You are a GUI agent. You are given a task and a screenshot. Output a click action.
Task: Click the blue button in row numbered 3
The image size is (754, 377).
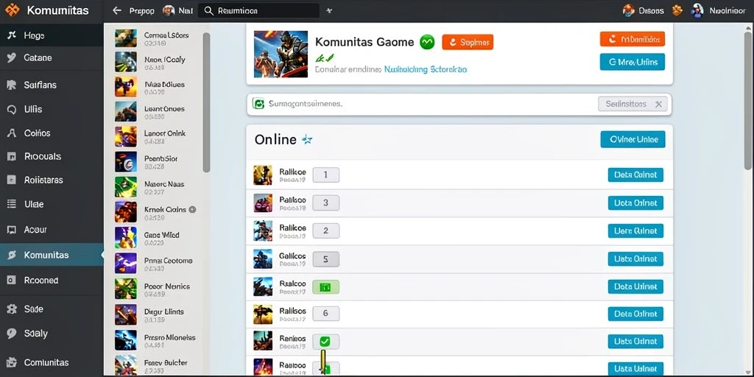(635, 203)
